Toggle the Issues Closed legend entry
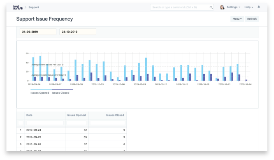Screen dimensions: 274x160 [60, 93]
